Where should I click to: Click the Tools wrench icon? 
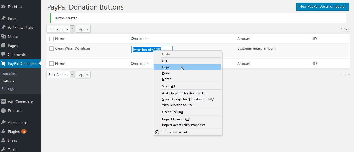(x=3, y=149)
